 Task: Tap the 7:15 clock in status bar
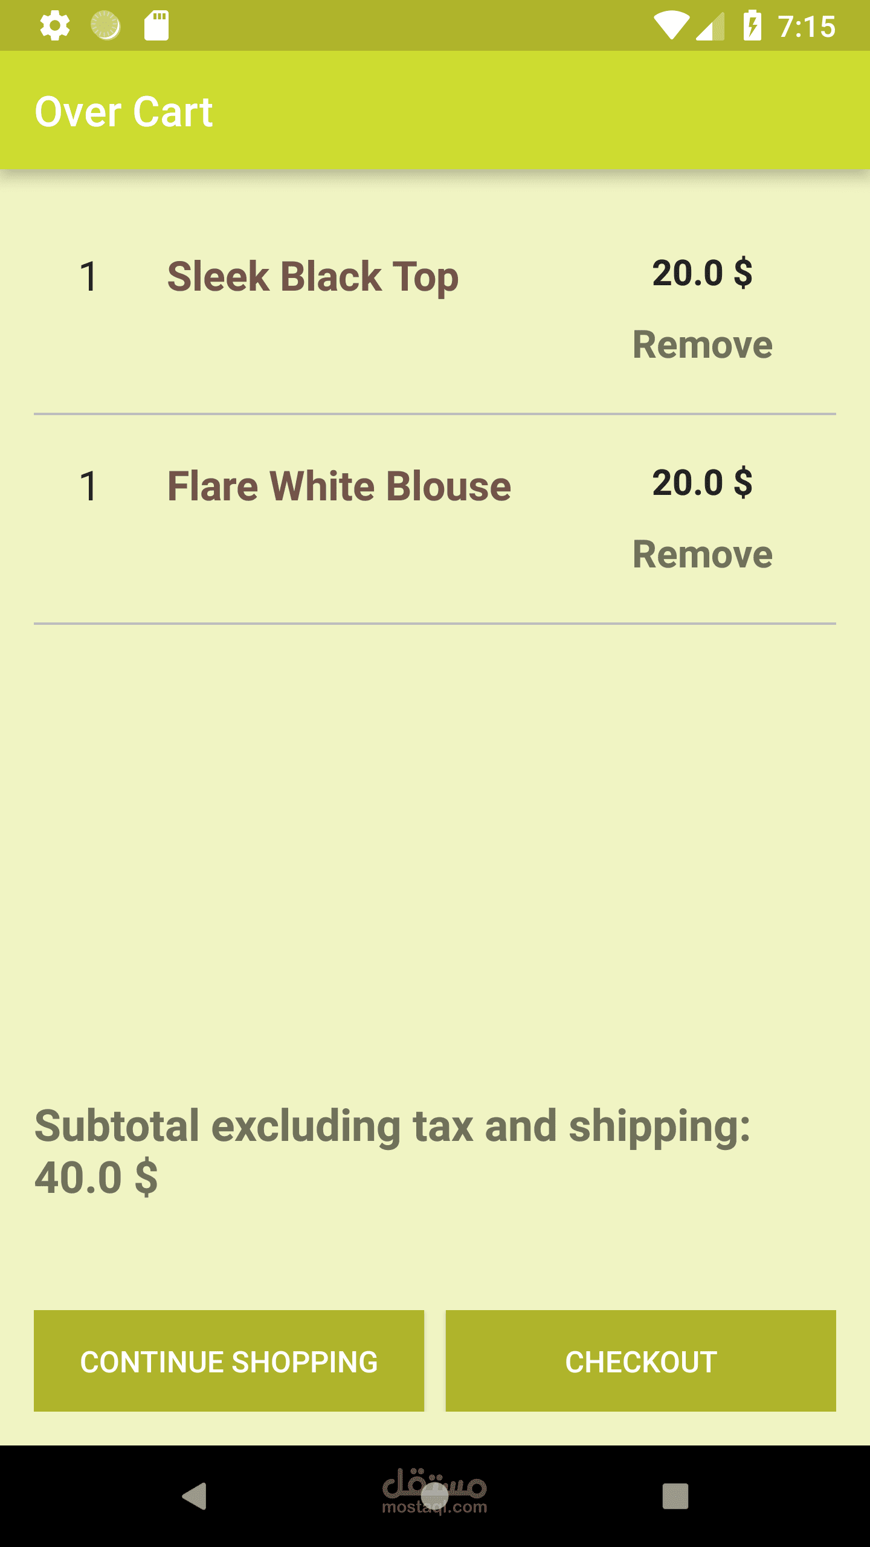click(807, 27)
